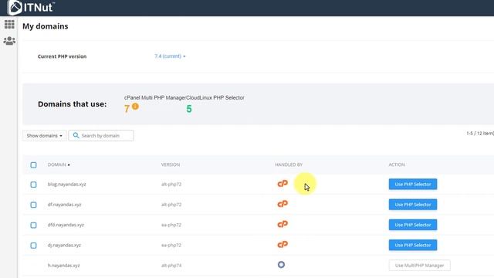Toggle the select-all domains checkbox

click(x=33, y=164)
